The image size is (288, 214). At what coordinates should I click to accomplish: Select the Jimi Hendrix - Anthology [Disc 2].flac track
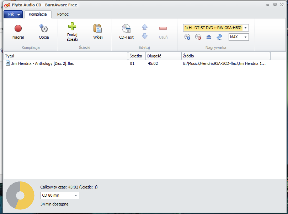(42, 63)
